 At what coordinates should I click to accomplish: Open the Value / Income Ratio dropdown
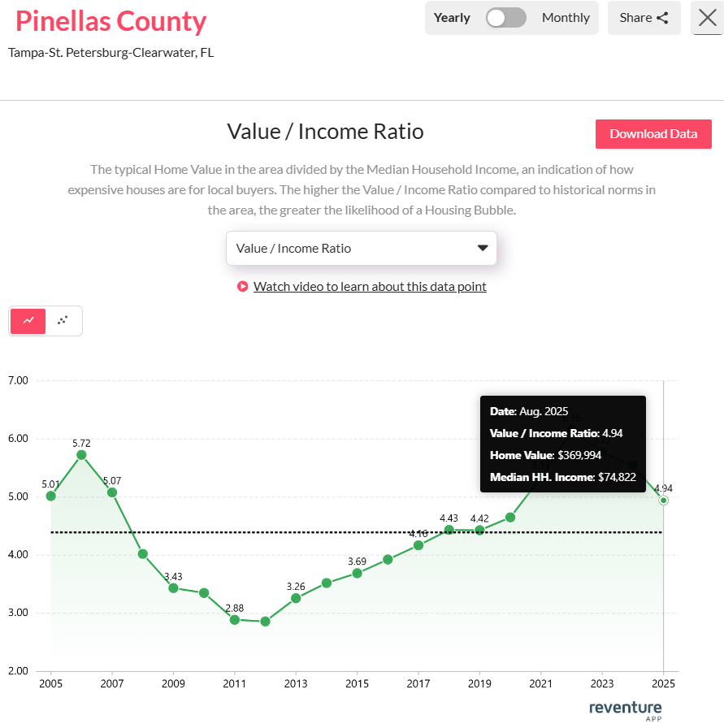pyautogui.click(x=362, y=248)
